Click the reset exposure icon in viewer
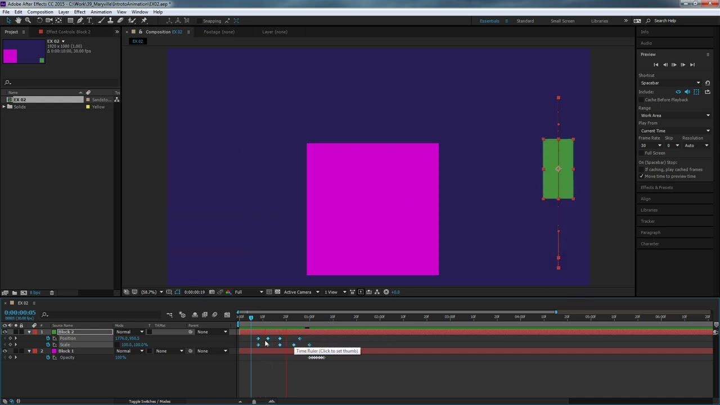Image resolution: width=720 pixels, height=405 pixels. 386,292
